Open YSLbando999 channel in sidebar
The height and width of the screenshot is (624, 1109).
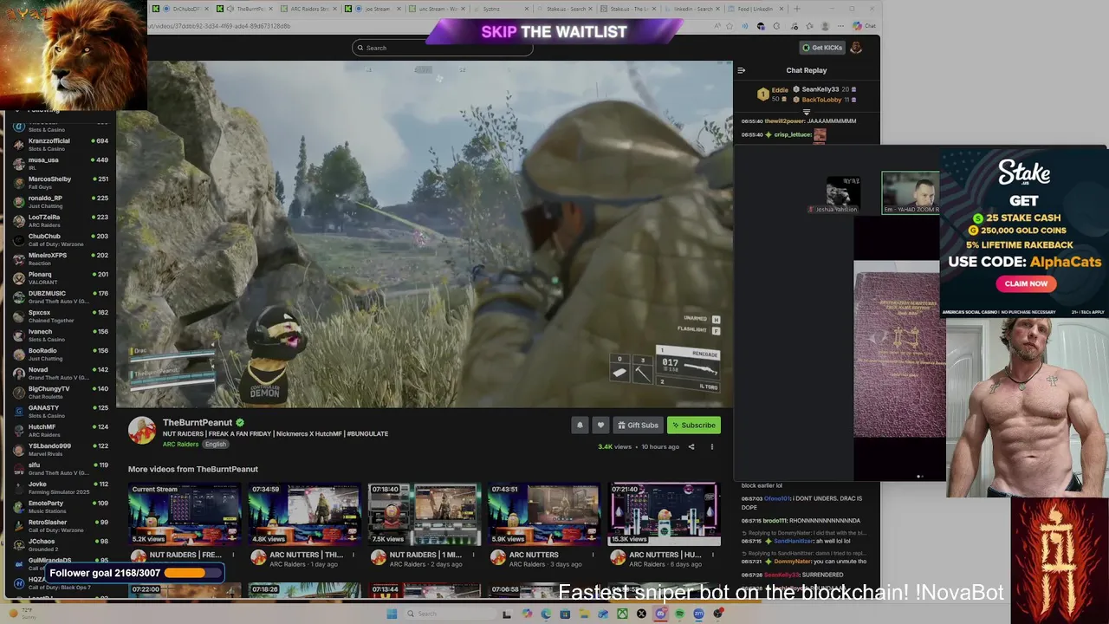click(60, 449)
